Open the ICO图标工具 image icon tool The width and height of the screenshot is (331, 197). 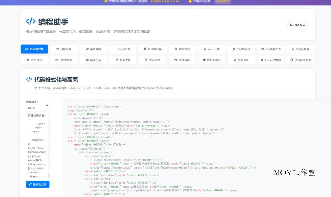[271, 49]
